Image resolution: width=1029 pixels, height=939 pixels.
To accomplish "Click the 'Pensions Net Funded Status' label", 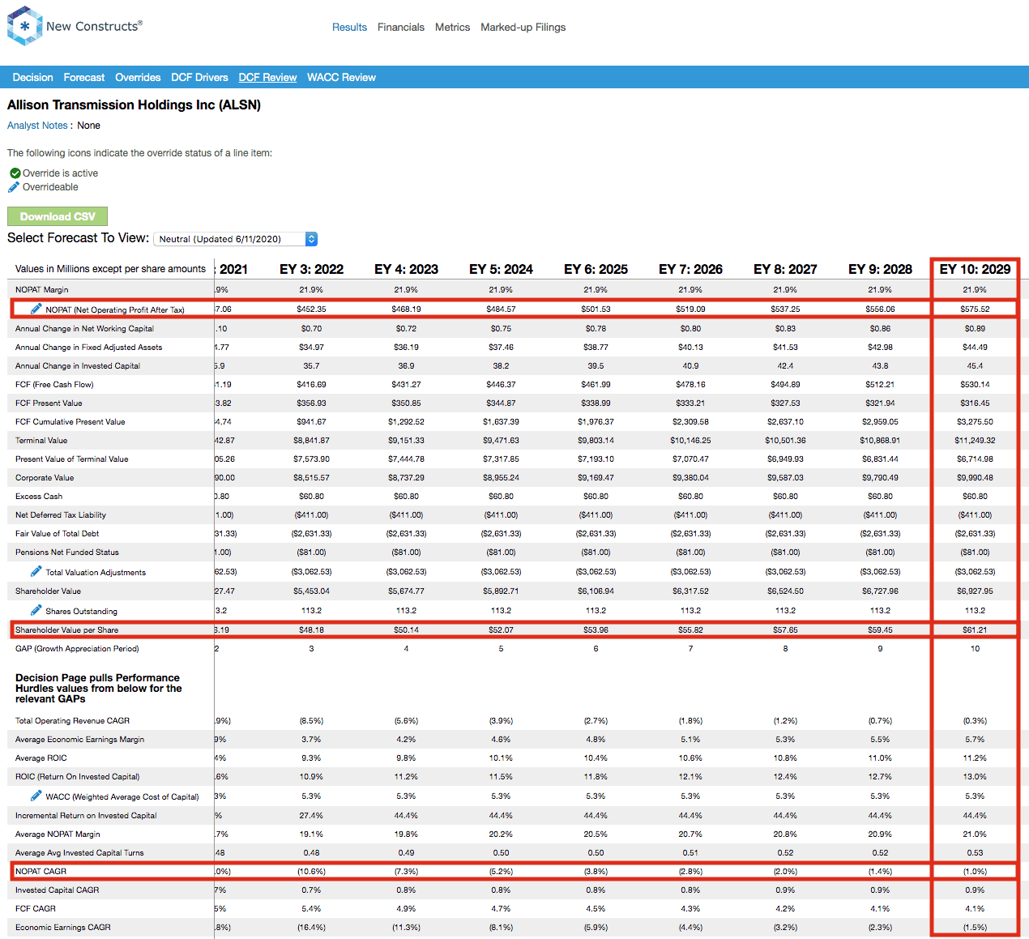I will 67,553.
